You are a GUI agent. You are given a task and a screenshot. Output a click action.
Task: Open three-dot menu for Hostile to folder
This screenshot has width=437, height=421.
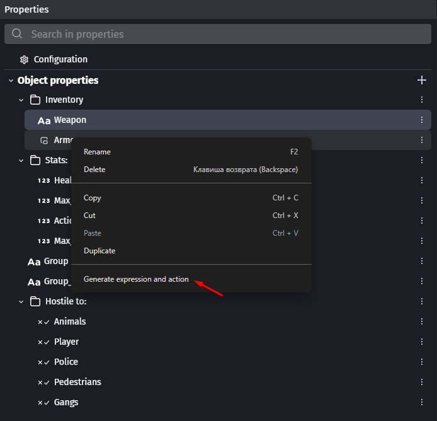point(422,301)
